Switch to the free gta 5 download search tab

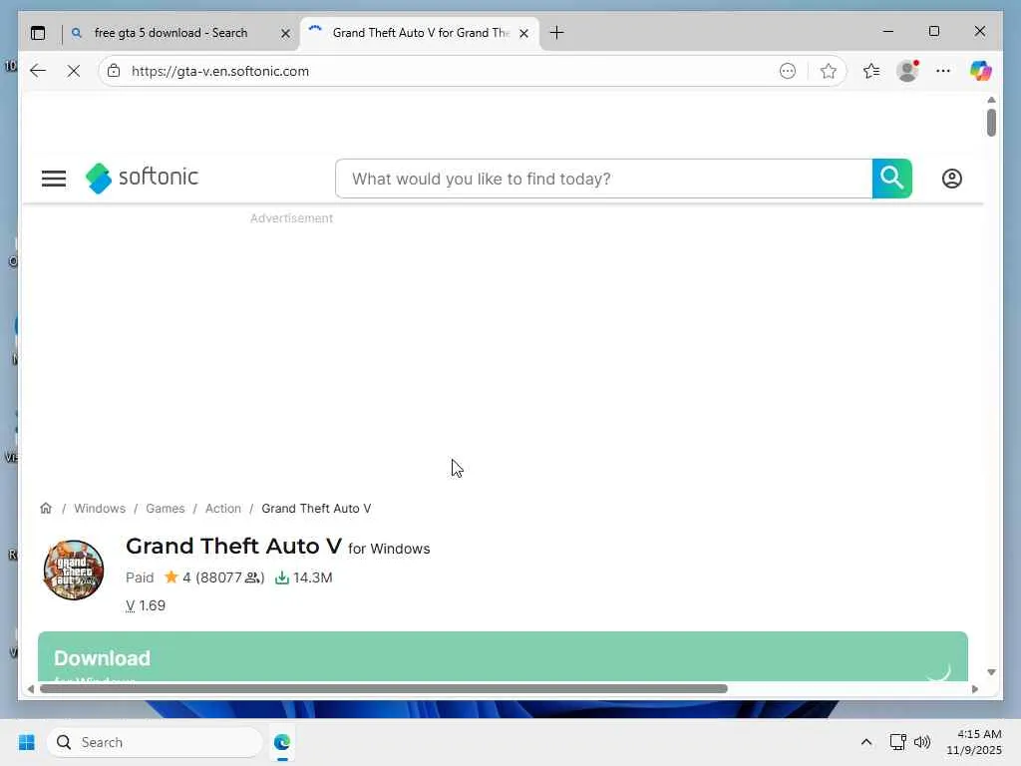click(x=170, y=33)
